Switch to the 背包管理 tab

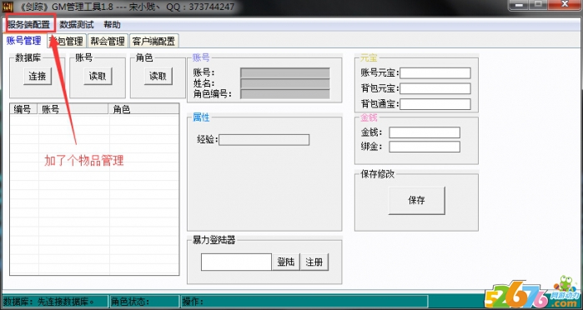pyautogui.click(x=67, y=41)
